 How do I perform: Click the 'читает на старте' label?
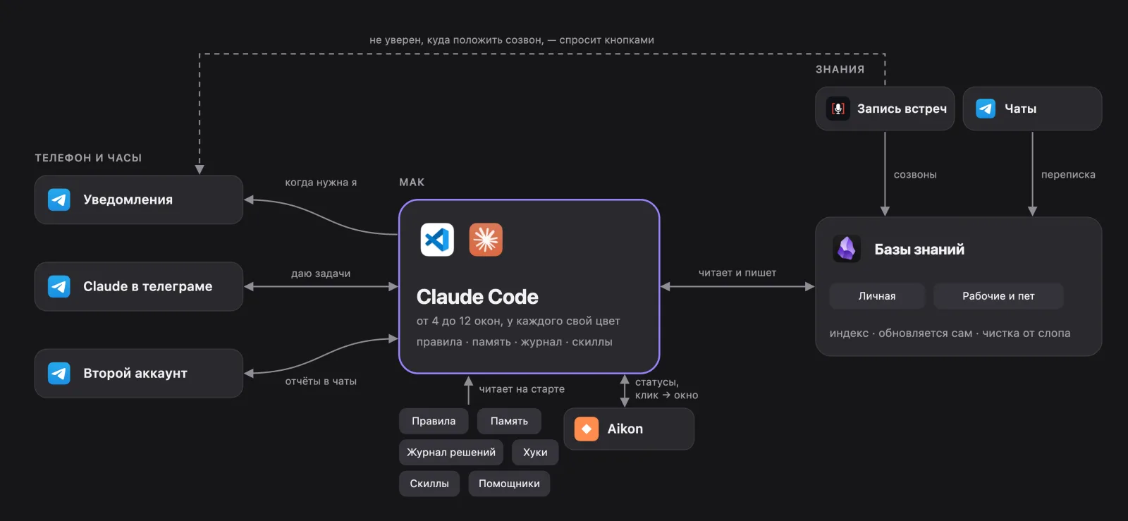coord(522,389)
